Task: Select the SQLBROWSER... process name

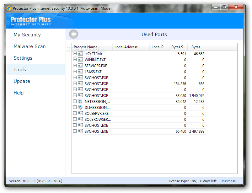Action: [98, 119]
